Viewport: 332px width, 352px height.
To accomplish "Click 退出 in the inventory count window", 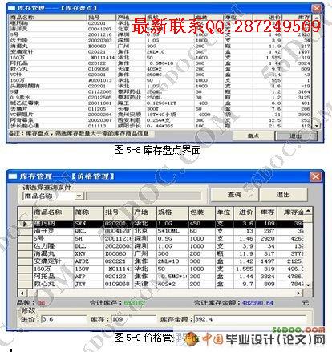I will 296,136.
